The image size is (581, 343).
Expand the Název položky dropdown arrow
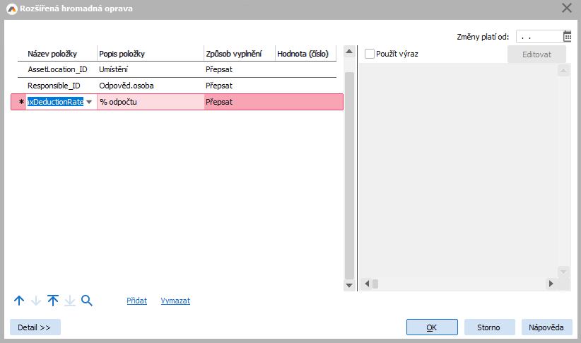(x=89, y=102)
